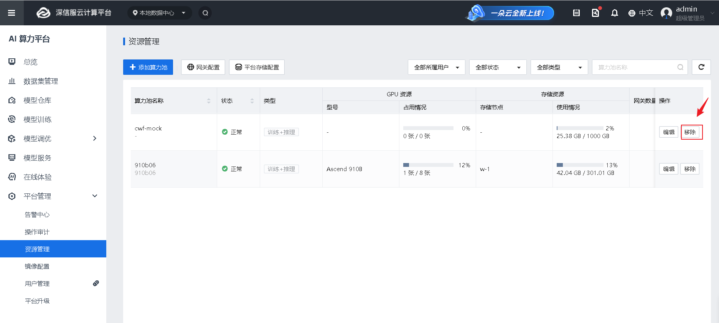Click the refresh icon button
This screenshot has height=323, width=719.
[x=701, y=67]
